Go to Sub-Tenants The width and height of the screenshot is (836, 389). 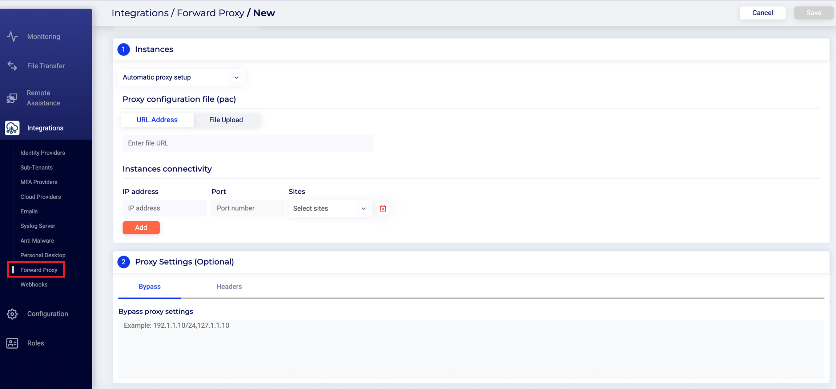point(36,167)
